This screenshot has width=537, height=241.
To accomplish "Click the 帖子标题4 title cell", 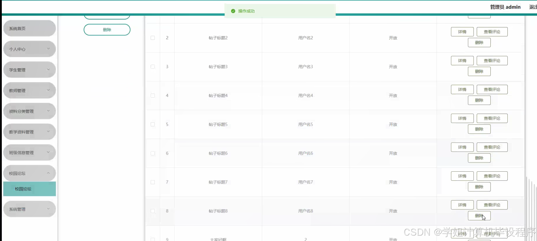I will click(218, 96).
